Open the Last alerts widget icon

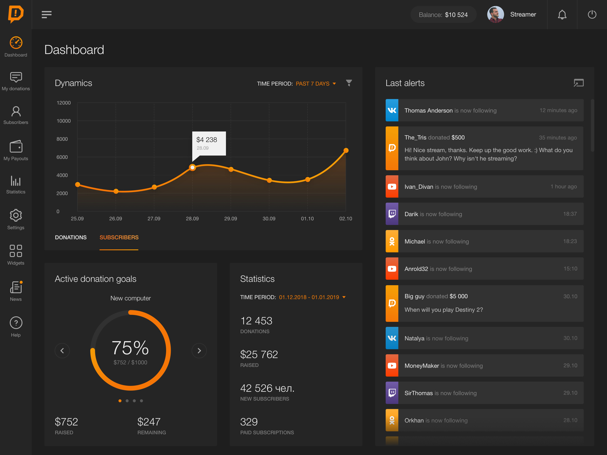pos(578,83)
